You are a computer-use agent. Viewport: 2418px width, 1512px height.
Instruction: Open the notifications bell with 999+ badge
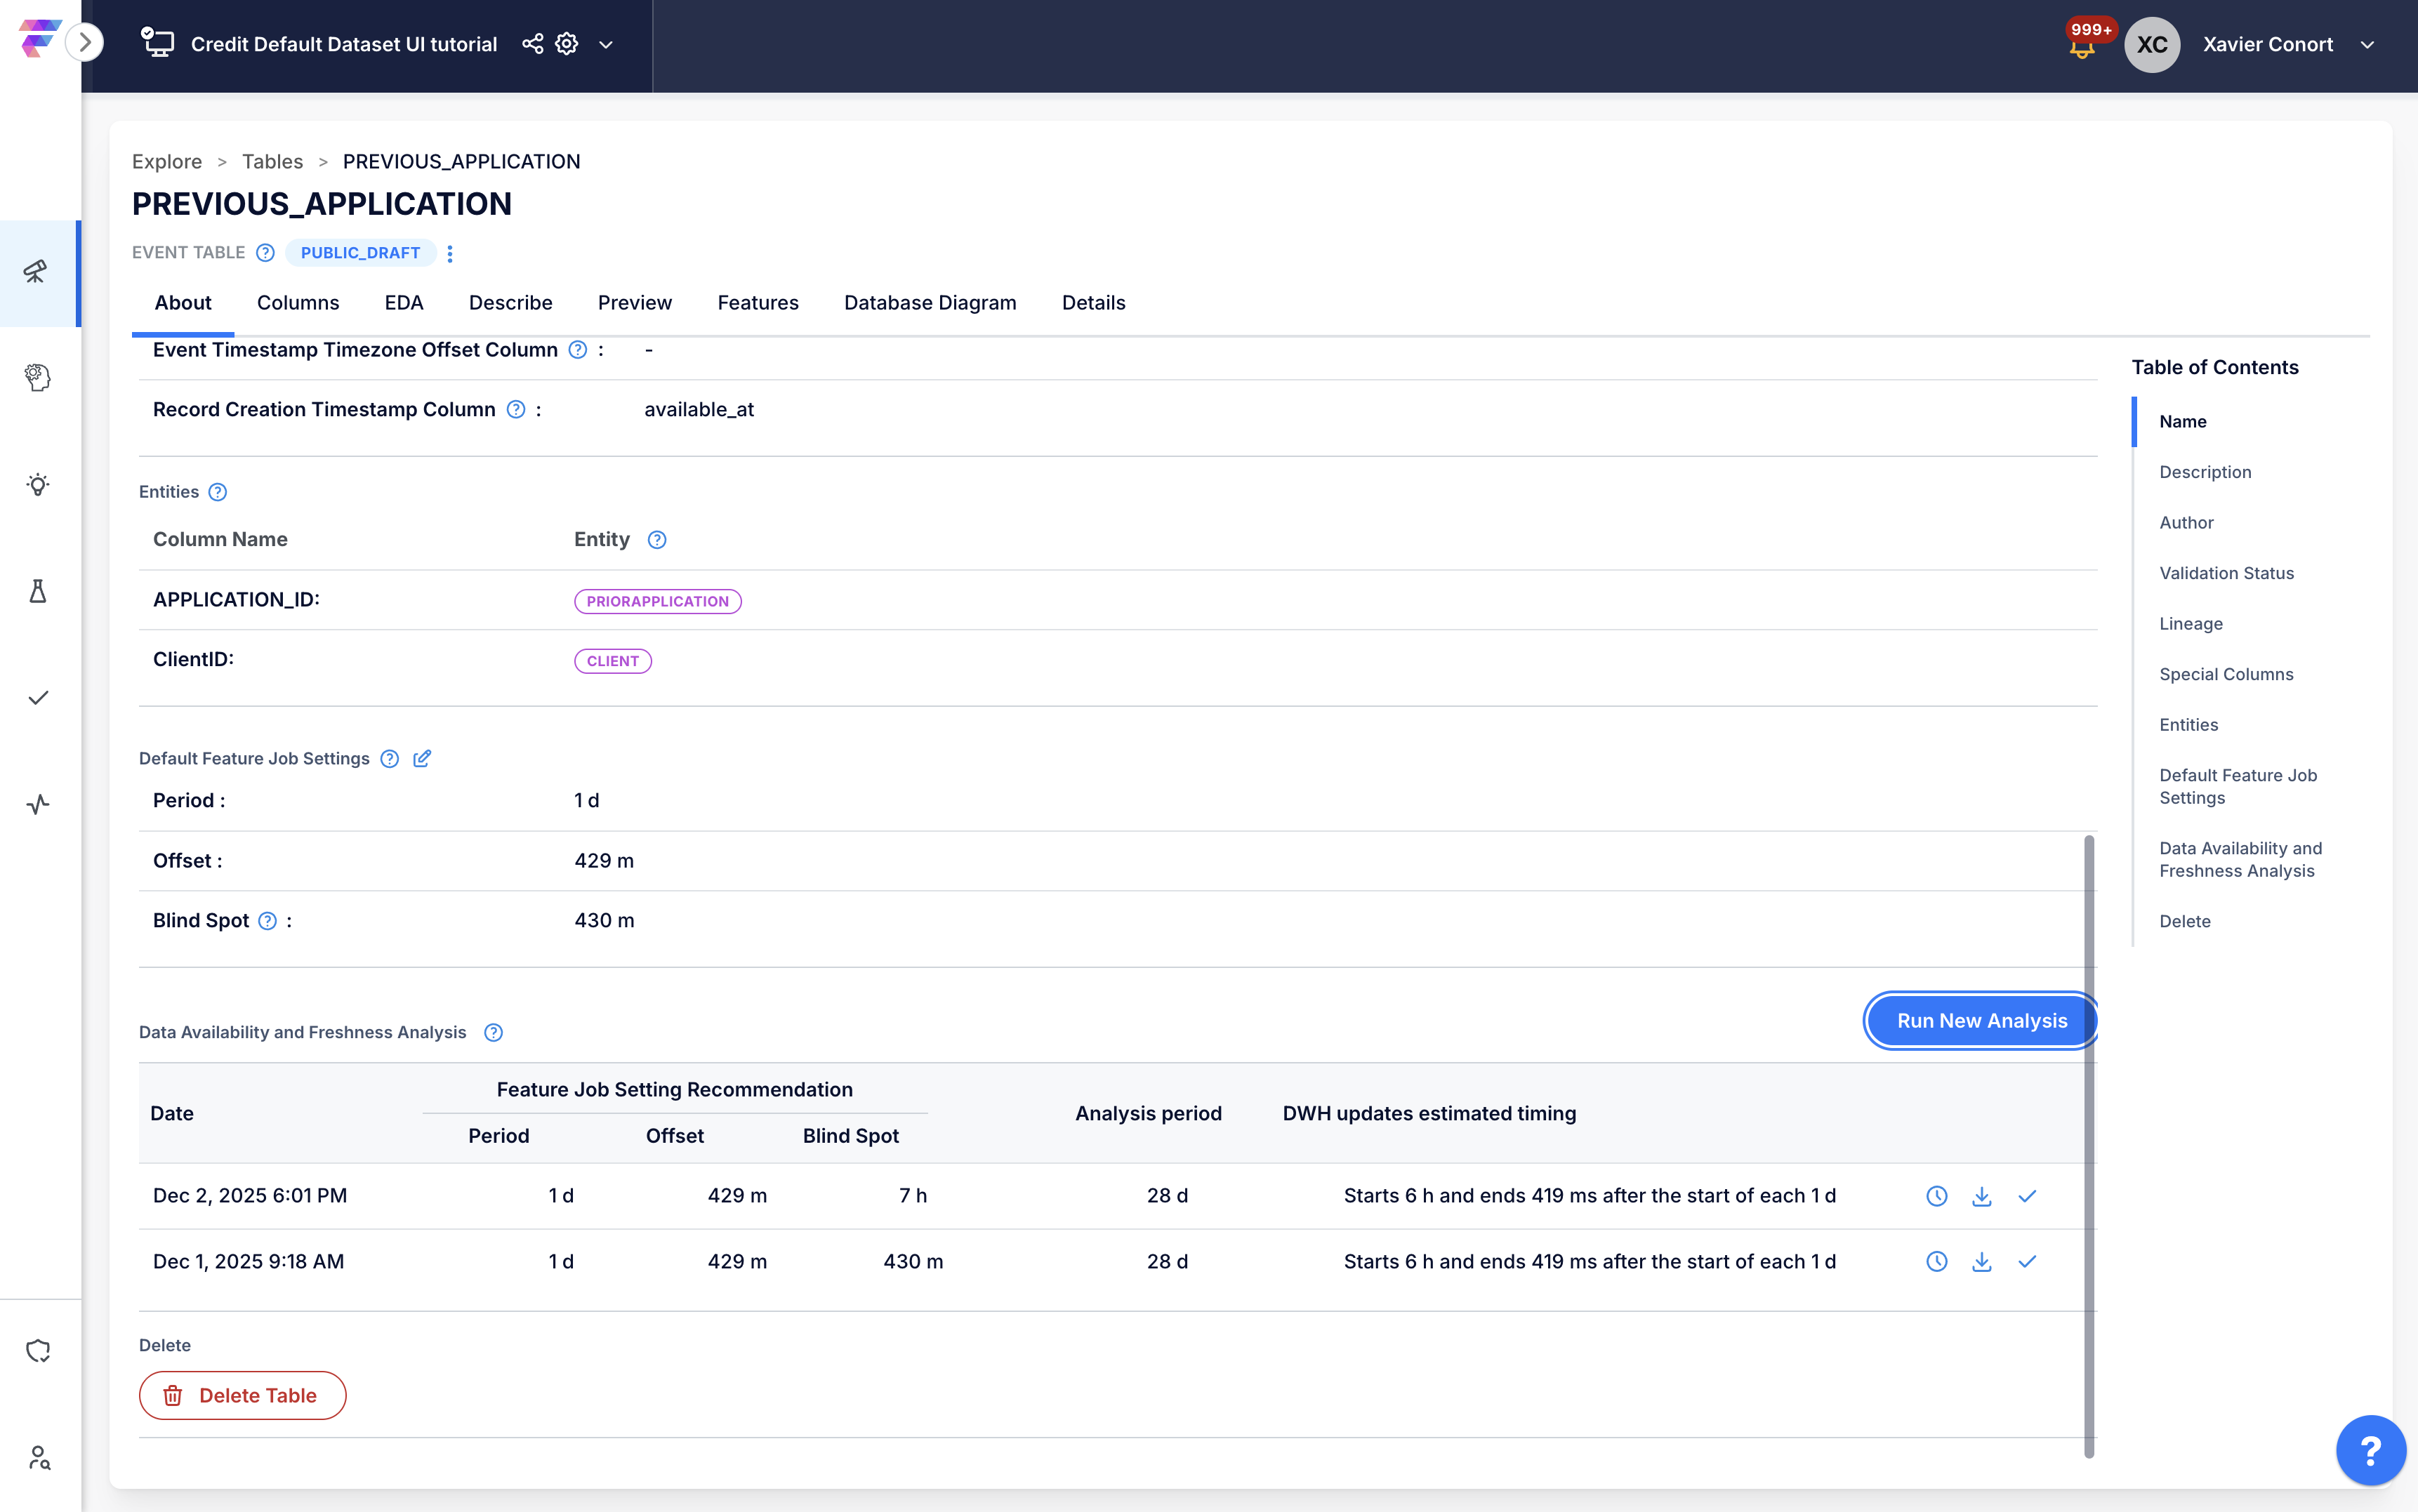2081,46
